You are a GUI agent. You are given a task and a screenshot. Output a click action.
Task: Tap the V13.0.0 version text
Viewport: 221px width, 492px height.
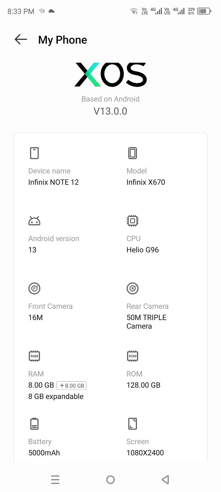click(110, 111)
